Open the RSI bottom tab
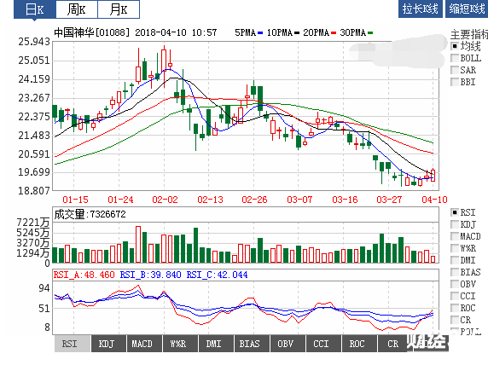The height and width of the screenshot is (365, 488). coord(73,344)
